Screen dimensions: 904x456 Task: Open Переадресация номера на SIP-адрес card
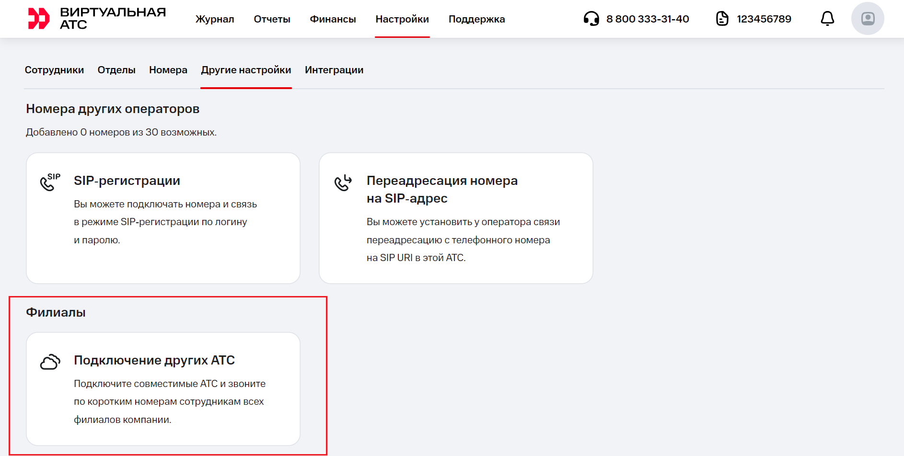click(456, 218)
